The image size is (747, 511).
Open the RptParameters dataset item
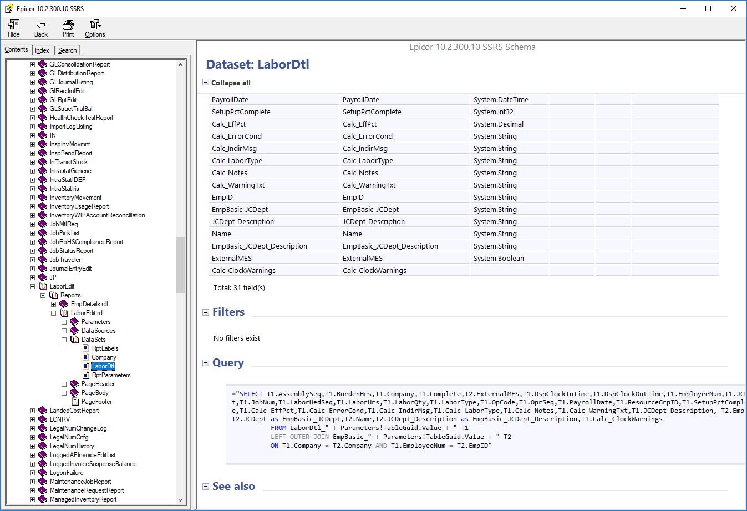tap(111, 375)
